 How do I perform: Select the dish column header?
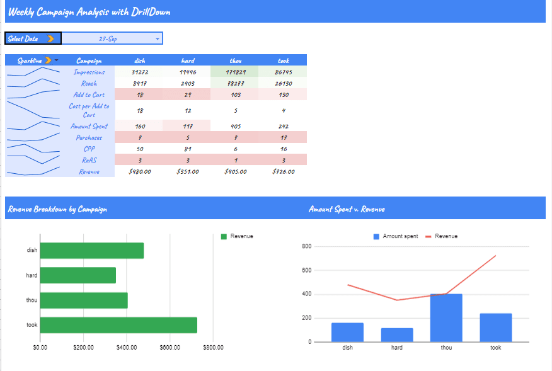click(140, 60)
